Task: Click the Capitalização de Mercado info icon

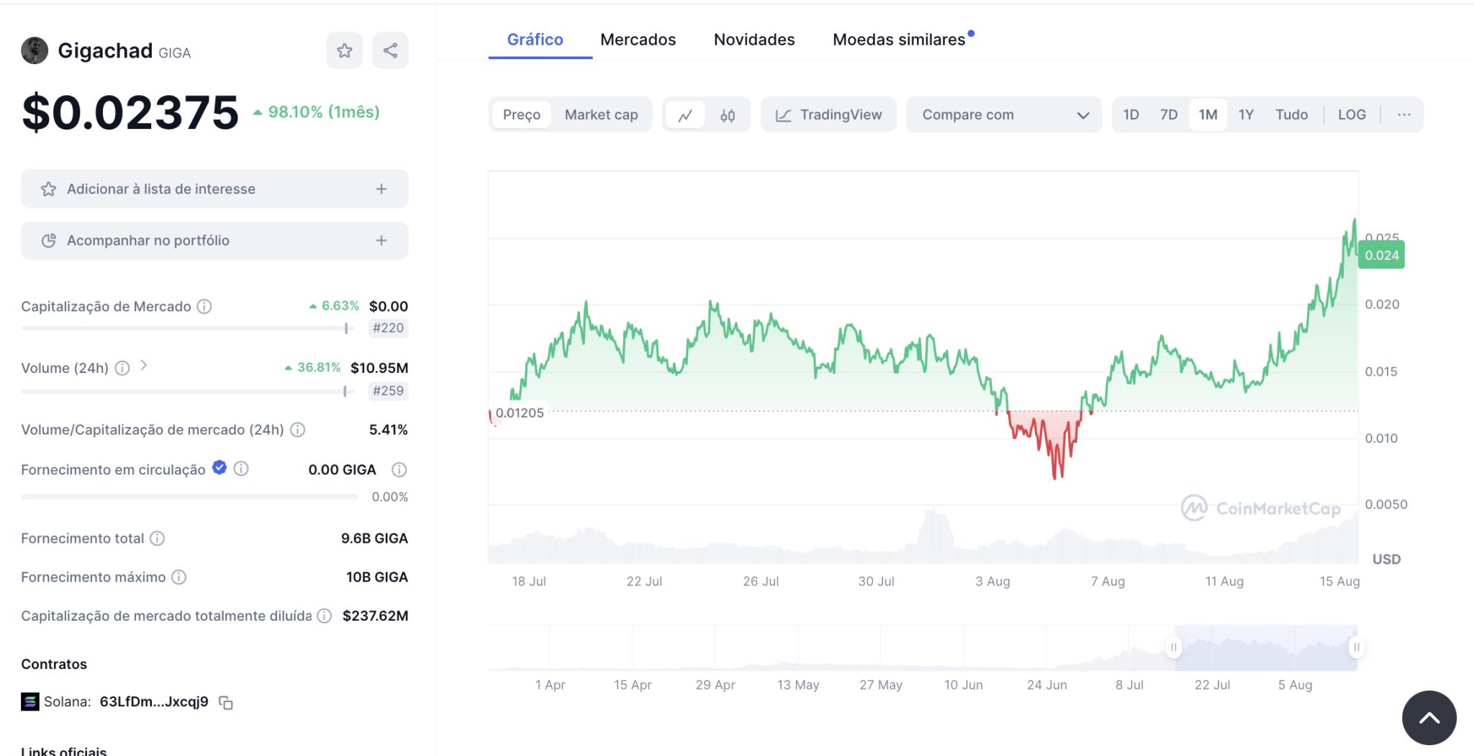Action: (203, 306)
